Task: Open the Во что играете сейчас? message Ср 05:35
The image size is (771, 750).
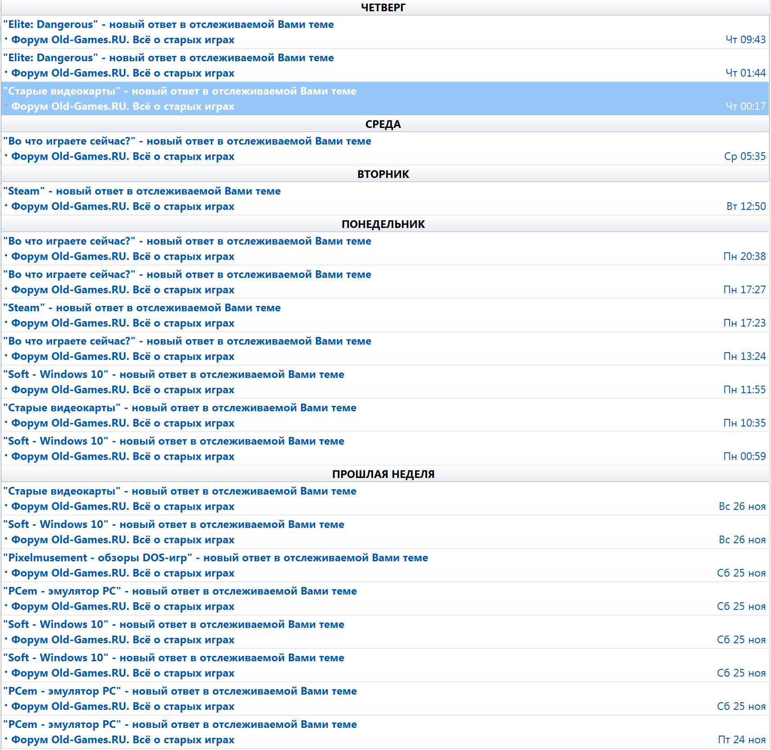Action: click(x=385, y=149)
